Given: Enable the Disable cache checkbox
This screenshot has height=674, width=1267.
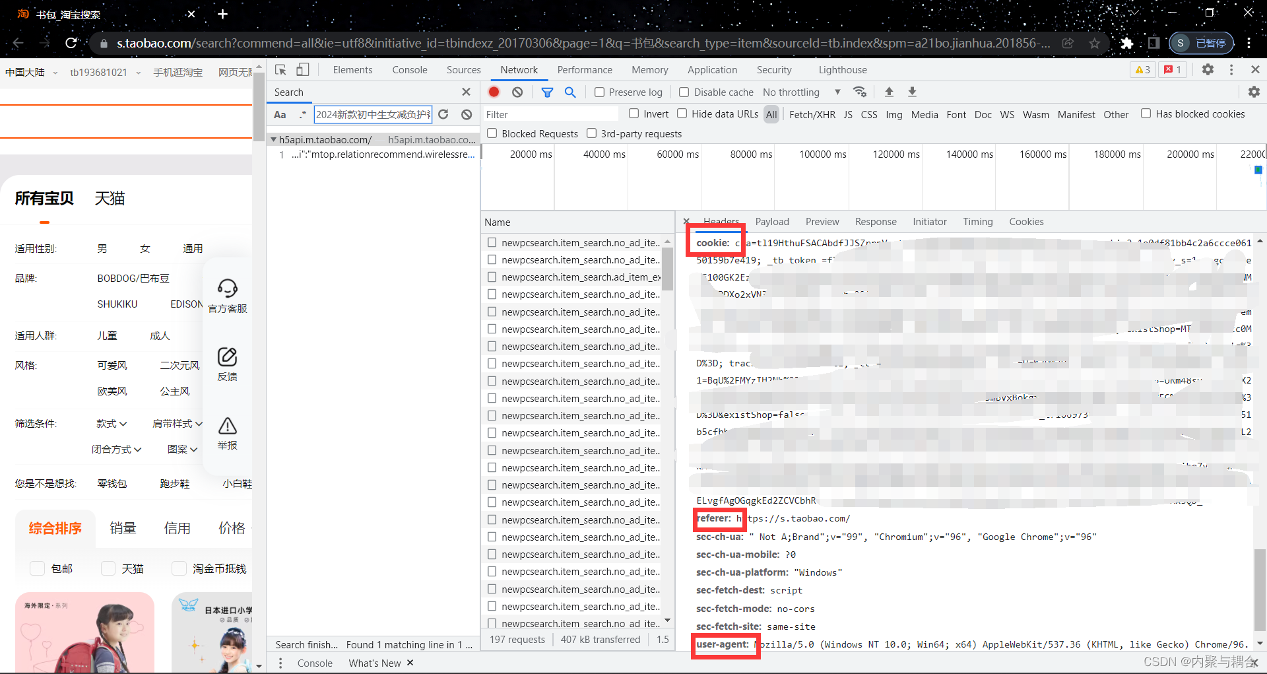Looking at the screenshot, I should click(684, 92).
